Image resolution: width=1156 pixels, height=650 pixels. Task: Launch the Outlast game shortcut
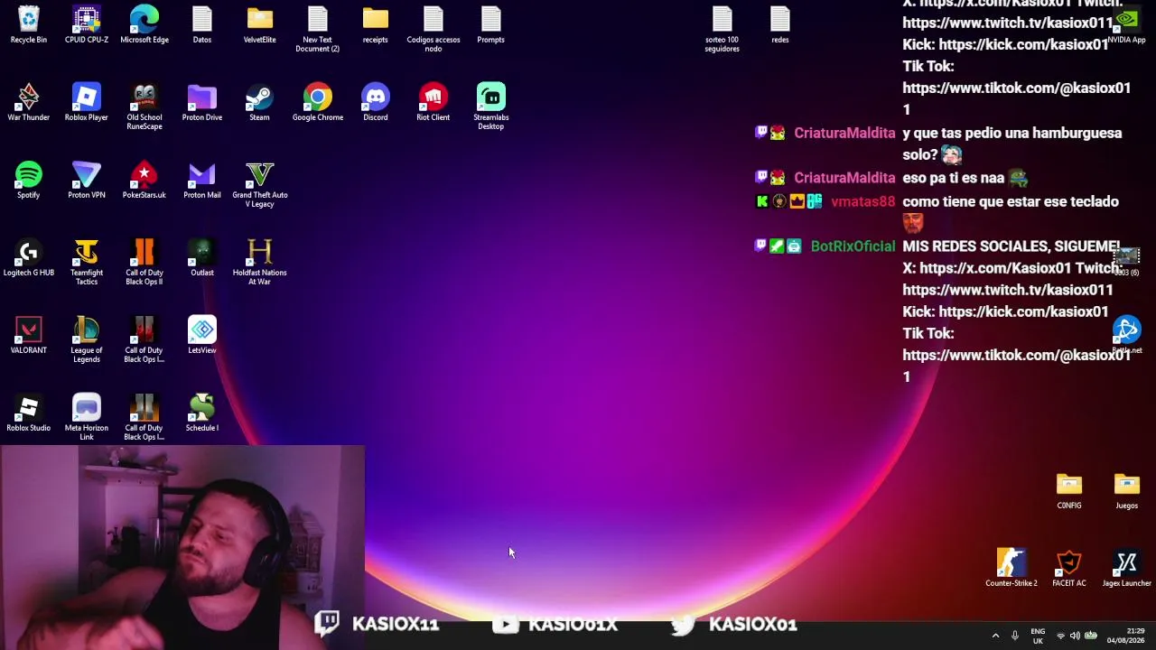(x=202, y=257)
